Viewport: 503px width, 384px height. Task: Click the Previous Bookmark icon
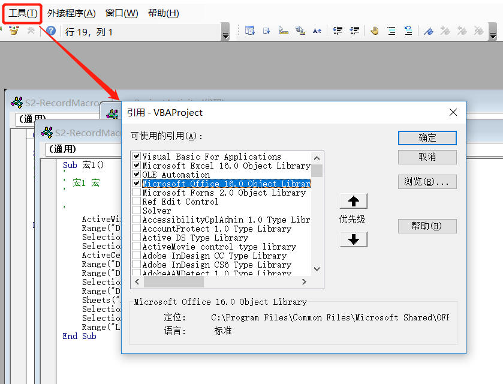pyautogui.click(x=462, y=31)
